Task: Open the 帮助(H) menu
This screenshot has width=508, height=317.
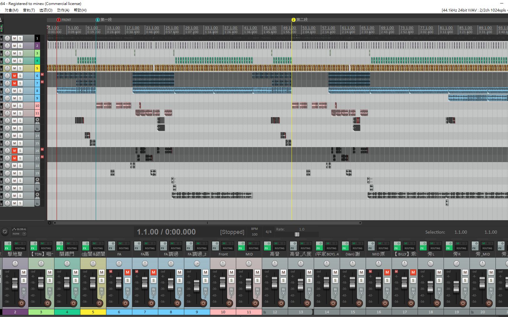Action: 80,10
